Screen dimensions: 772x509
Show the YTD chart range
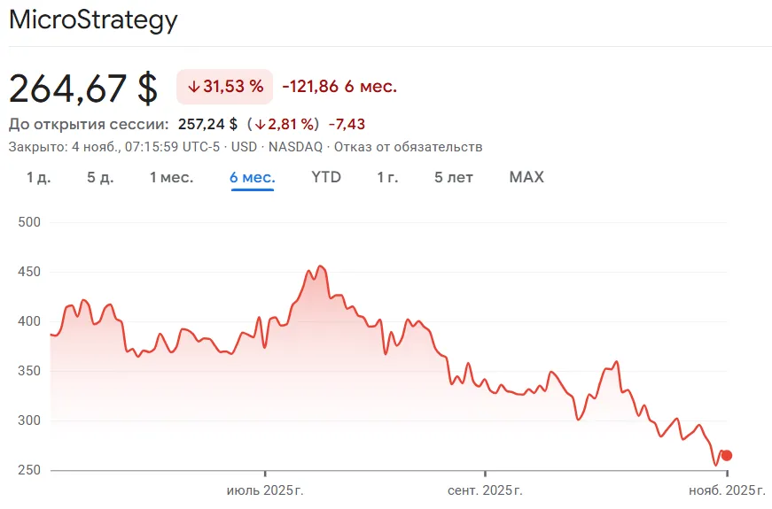pos(326,177)
